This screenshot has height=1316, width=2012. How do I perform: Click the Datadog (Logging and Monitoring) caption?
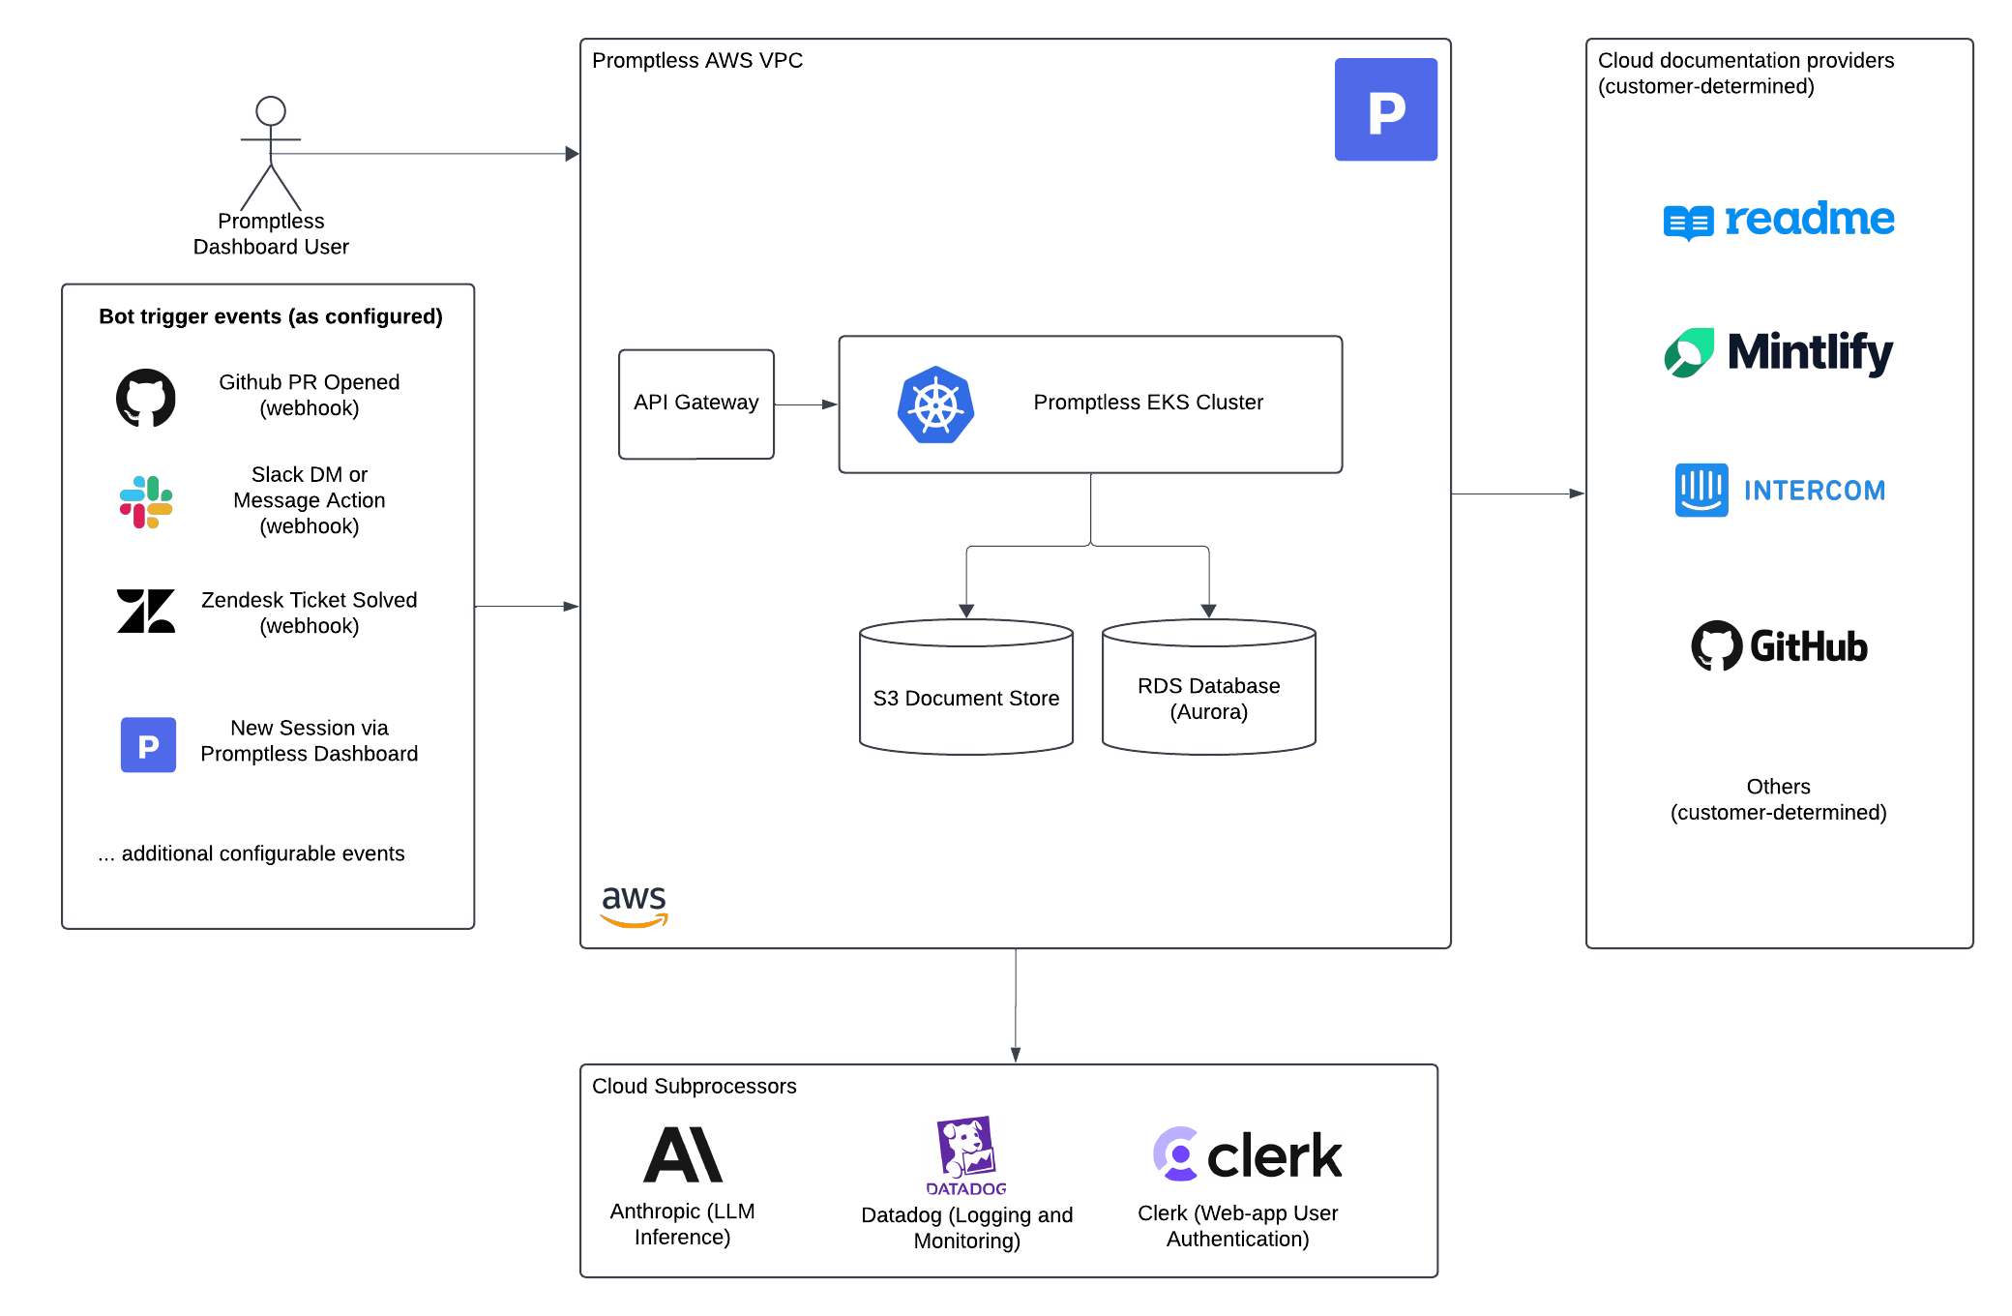tap(967, 1228)
